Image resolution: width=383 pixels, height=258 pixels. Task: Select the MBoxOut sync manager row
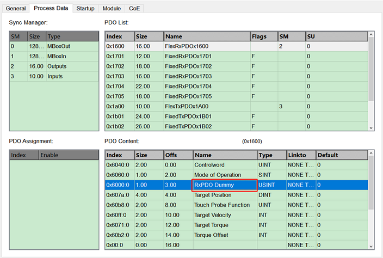coord(54,46)
